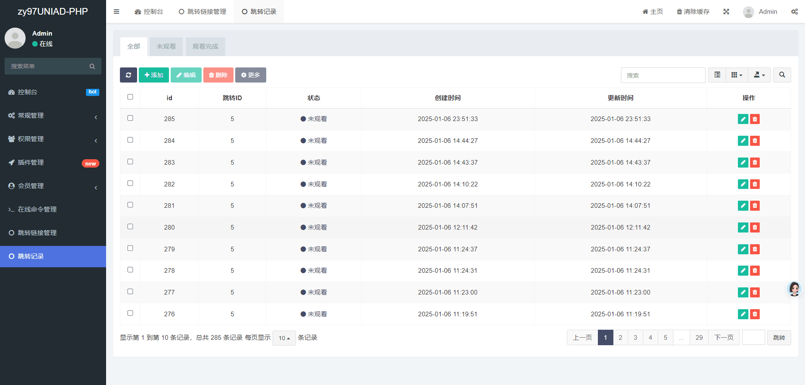Click the fullscreen expand icon
Viewport: 805px width, 385px height.
(726, 12)
